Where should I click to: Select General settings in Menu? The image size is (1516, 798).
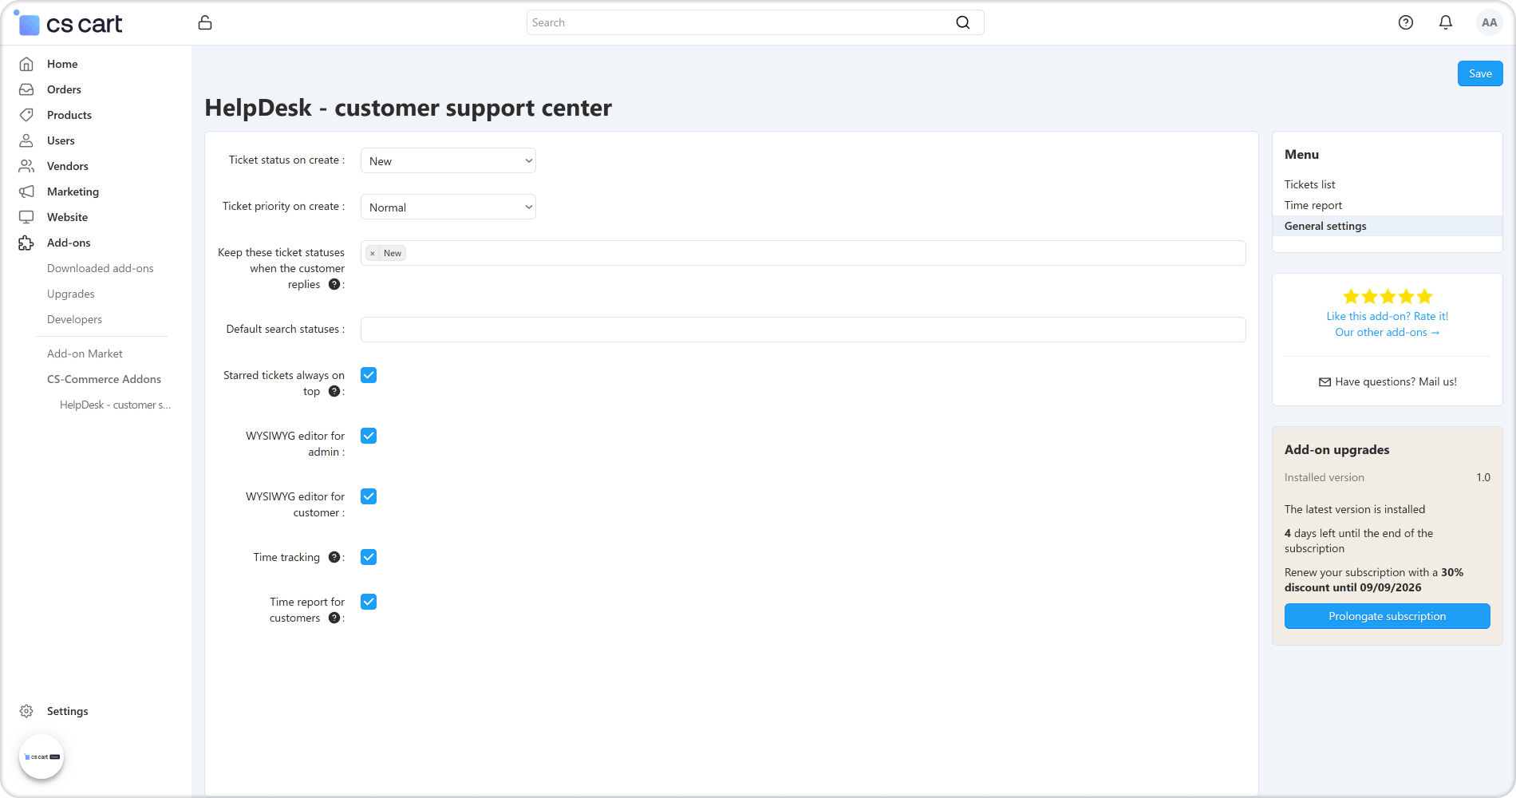pyautogui.click(x=1388, y=226)
